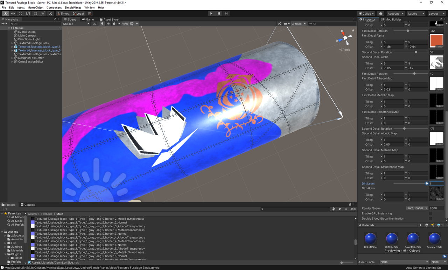Toggle scene effects (skybox, fog)
The height and width of the screenshot is (270, 448).
coord(114,24)
